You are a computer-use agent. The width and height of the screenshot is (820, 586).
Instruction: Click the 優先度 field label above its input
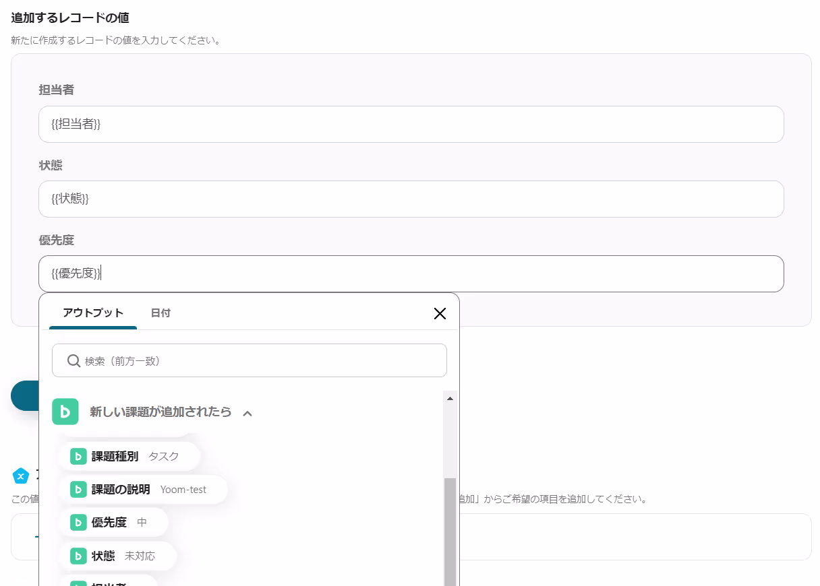(57, 239)
